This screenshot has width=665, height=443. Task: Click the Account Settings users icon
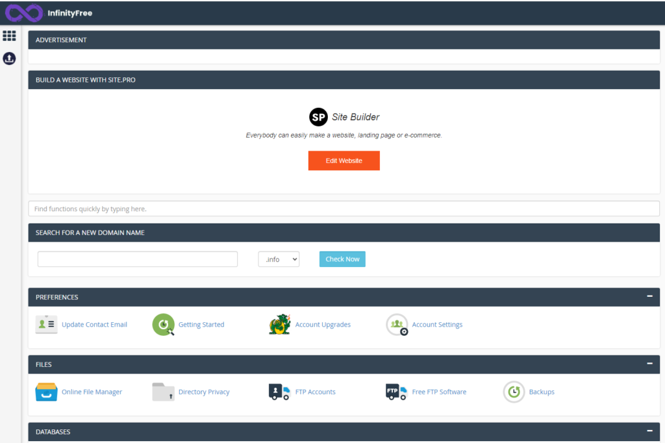coord(397,325)
